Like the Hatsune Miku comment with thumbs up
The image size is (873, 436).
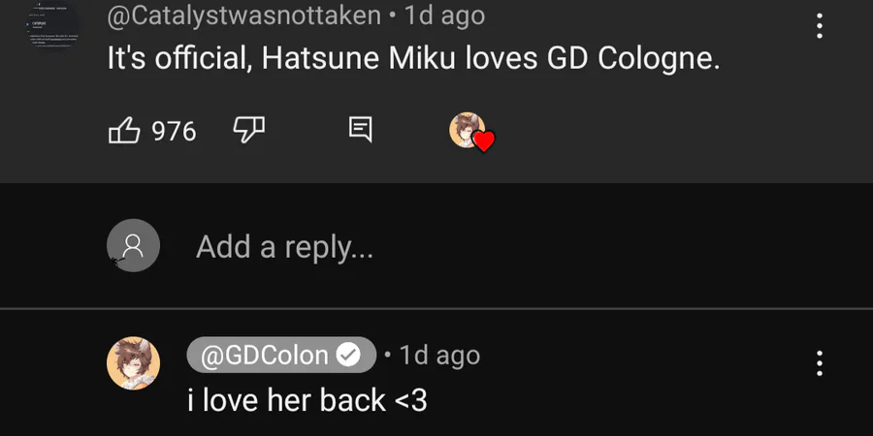tap(124, 131)
